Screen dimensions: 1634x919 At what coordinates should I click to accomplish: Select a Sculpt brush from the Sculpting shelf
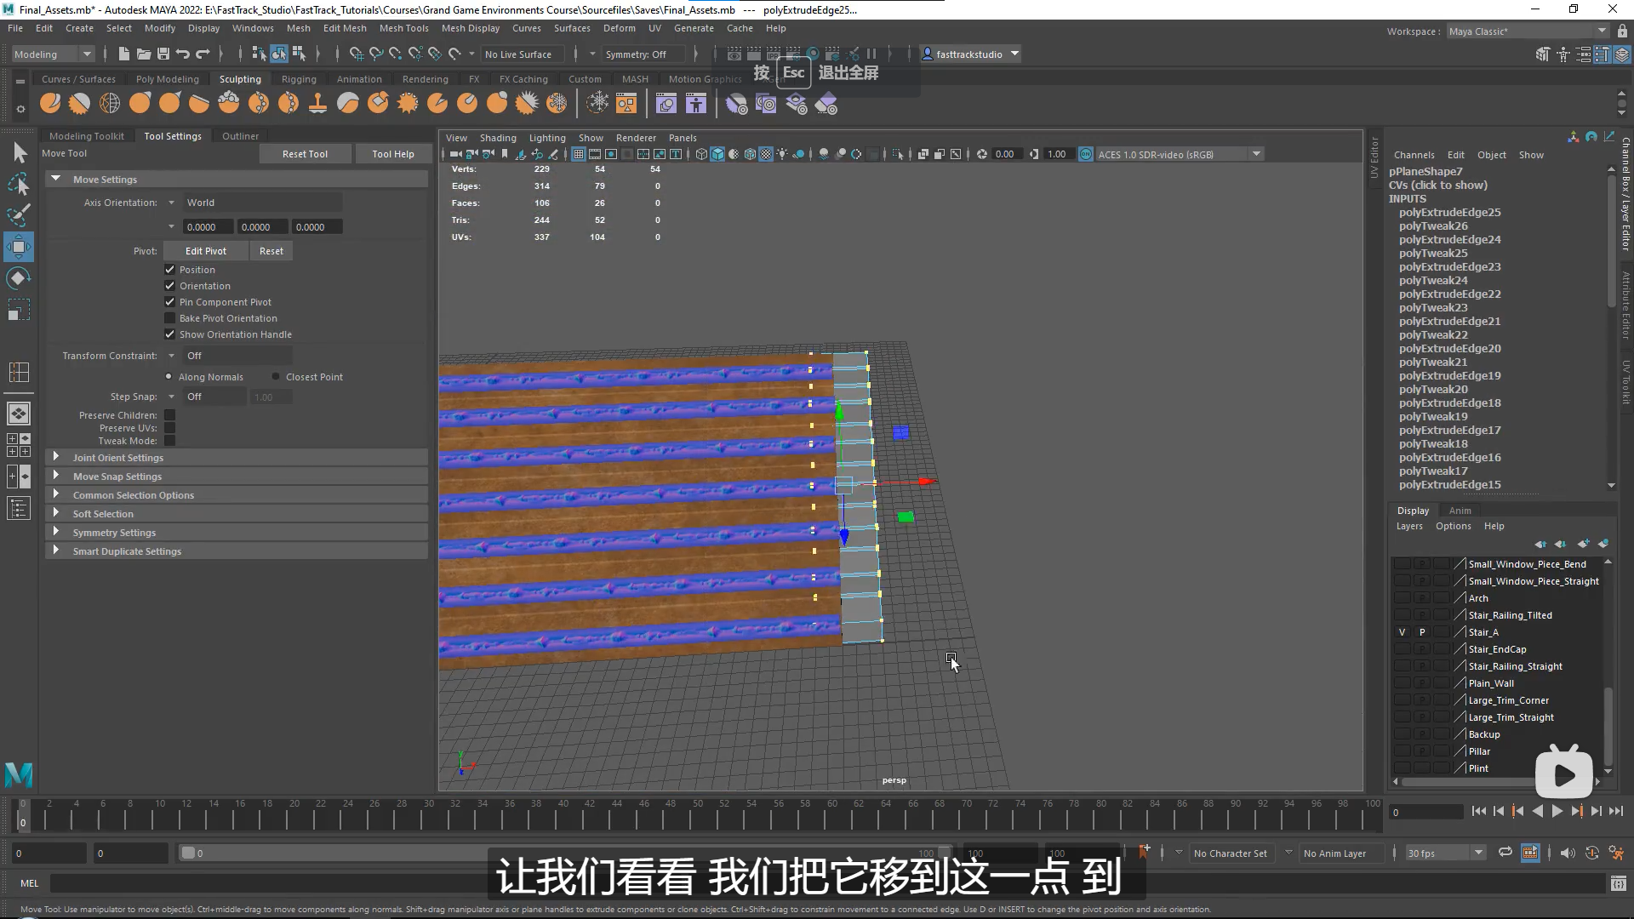coord(50,103)
